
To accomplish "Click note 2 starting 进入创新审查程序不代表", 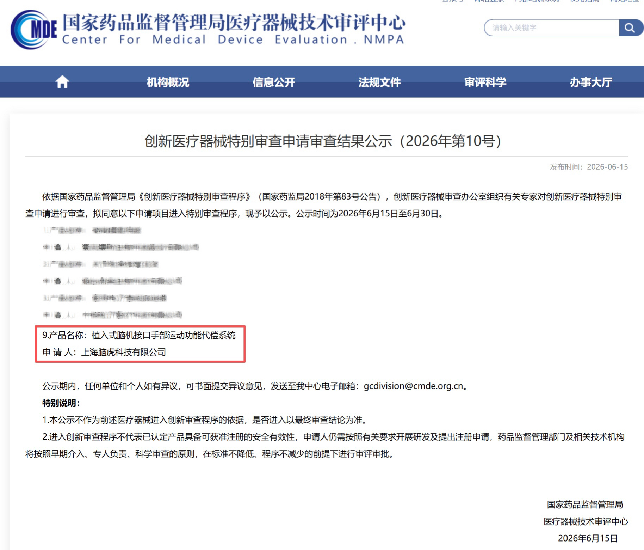I will pos(325,445).
